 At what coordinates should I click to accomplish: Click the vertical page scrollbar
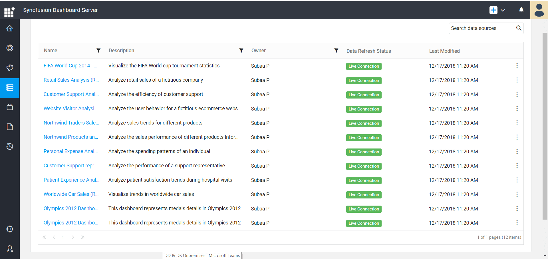tap(545, 126)
